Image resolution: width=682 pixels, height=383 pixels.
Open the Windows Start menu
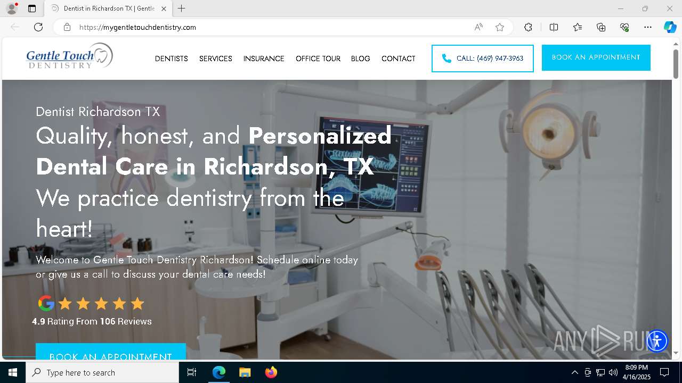[13, 372]
